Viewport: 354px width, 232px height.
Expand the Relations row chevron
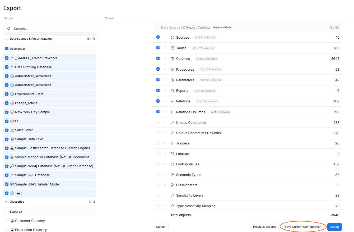tap(165, 101)
